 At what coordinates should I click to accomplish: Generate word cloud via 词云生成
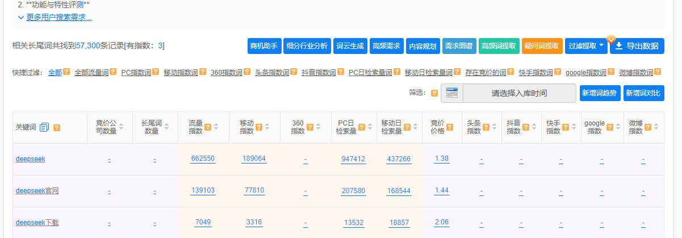350,46
